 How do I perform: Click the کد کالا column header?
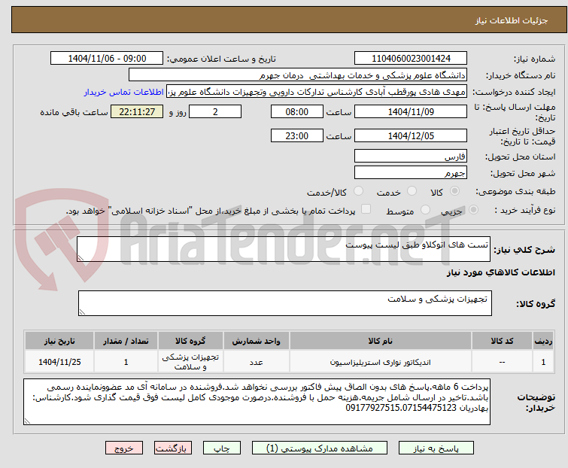[502, 341]
